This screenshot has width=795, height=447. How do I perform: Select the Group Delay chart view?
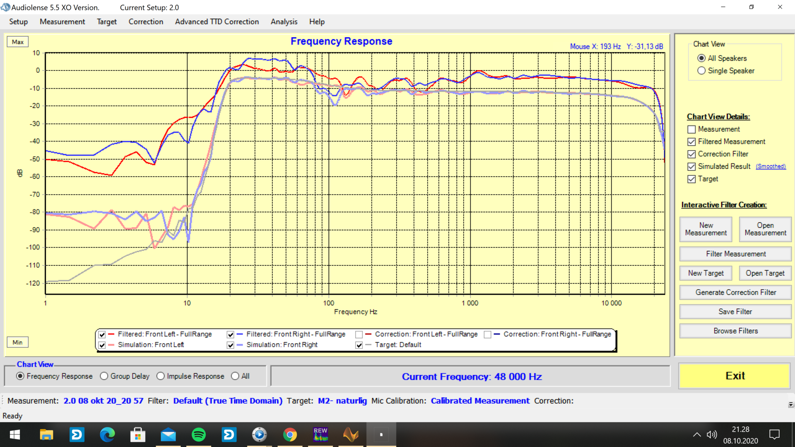[104, 376]
